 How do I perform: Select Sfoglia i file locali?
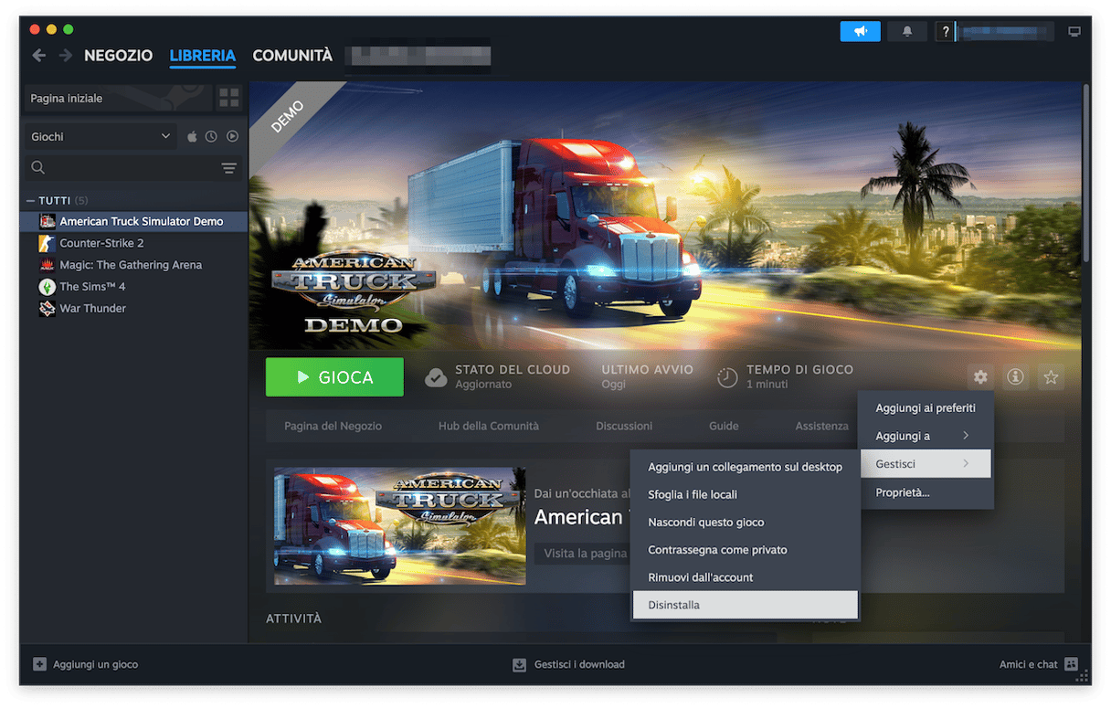(745, 494)
